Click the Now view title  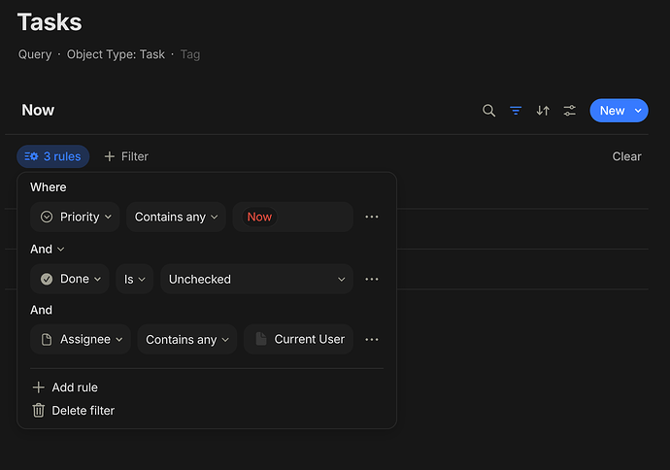point(38,111)
